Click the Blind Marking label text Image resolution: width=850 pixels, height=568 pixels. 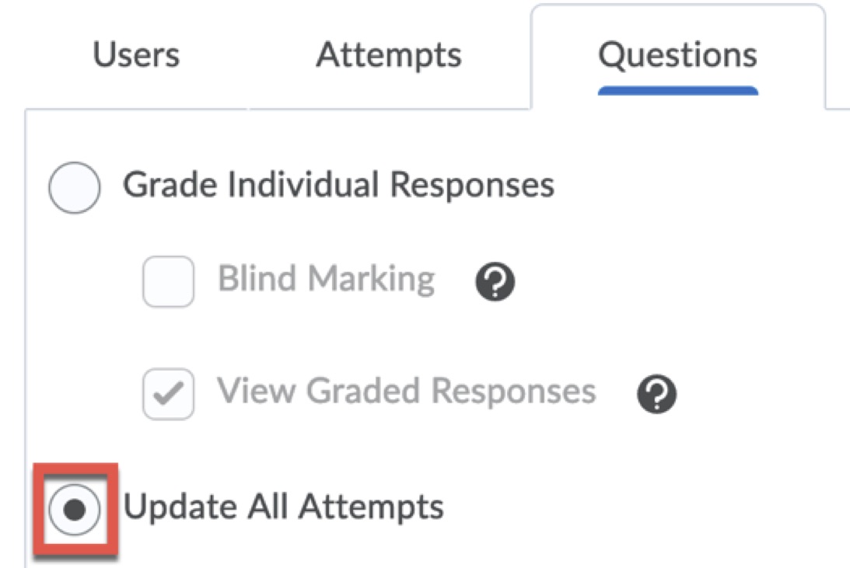pyautogui.click(x=326, y=278)
